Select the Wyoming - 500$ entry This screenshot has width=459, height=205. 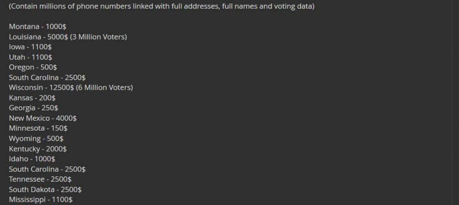(x=36, y=138)
